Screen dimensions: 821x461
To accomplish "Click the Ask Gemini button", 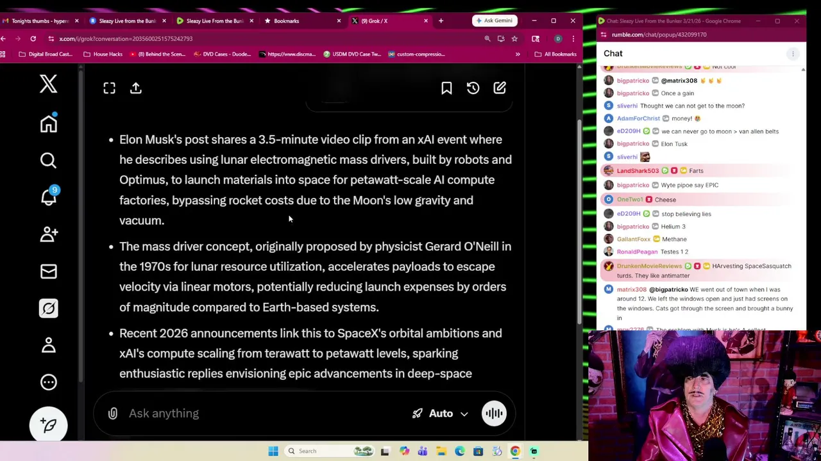I will click(495, 20).
